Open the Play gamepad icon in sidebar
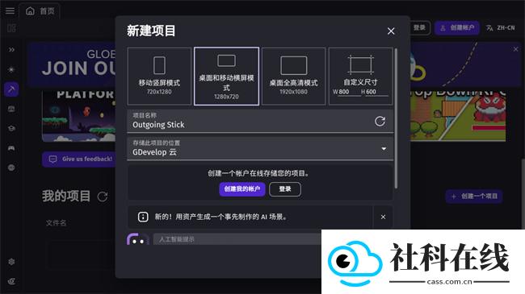Image resolution: width=525 pixels, height=294 pixels. (x=11, y=148)
